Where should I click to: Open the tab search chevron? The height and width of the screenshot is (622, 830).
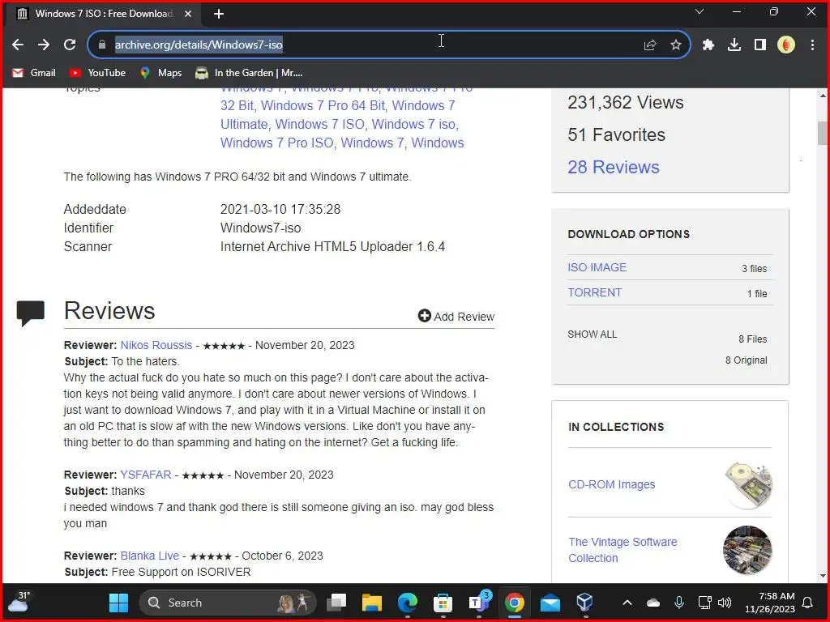pos(700,11)
